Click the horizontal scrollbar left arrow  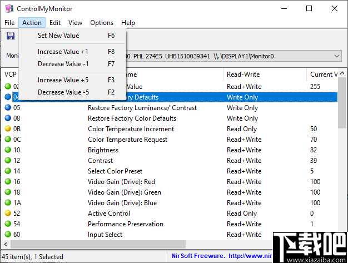[6, 244]
